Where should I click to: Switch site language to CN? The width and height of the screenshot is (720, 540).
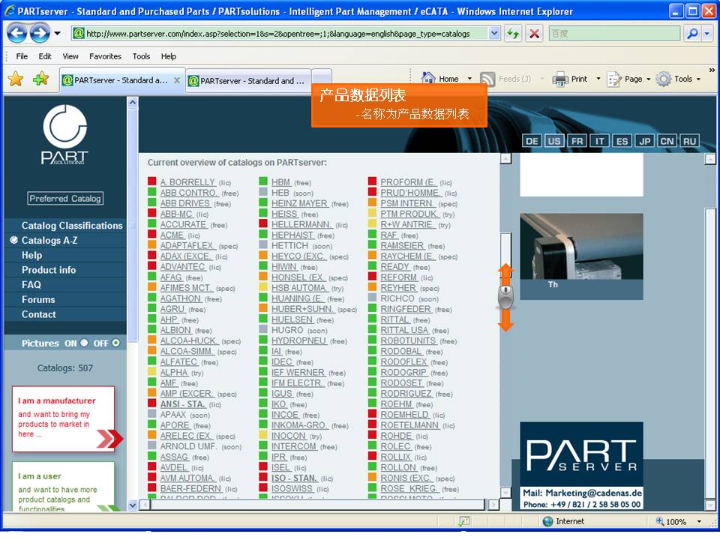point(667,141)
